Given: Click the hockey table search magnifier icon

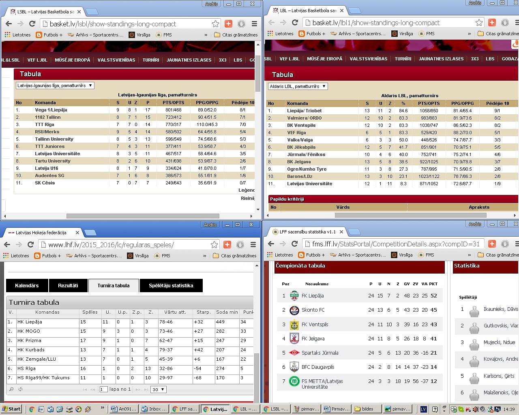Looking at the screenshot, I should tap(11, 389).
